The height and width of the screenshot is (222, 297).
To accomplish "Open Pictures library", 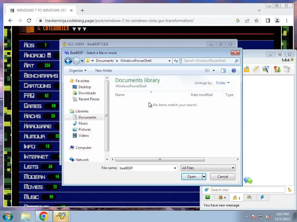I will click(x=84, y=129).
